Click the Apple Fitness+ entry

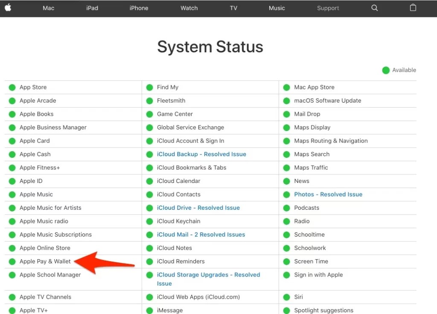[40, 168]
